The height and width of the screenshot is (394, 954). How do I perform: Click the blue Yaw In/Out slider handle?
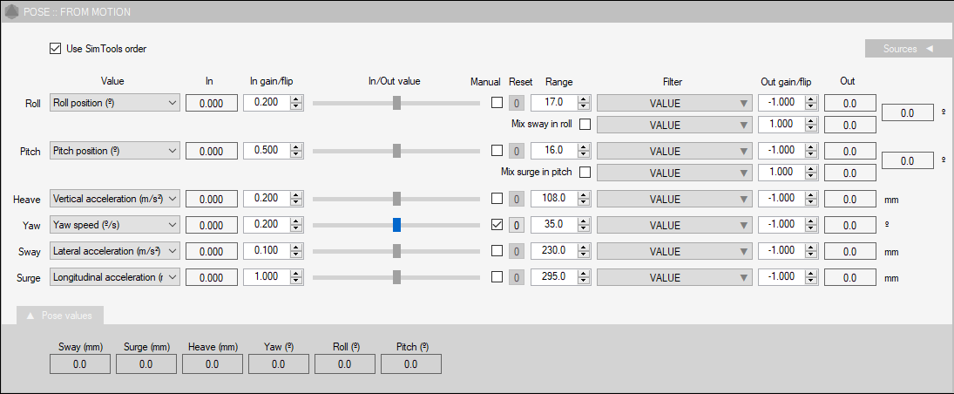[396, 225]
